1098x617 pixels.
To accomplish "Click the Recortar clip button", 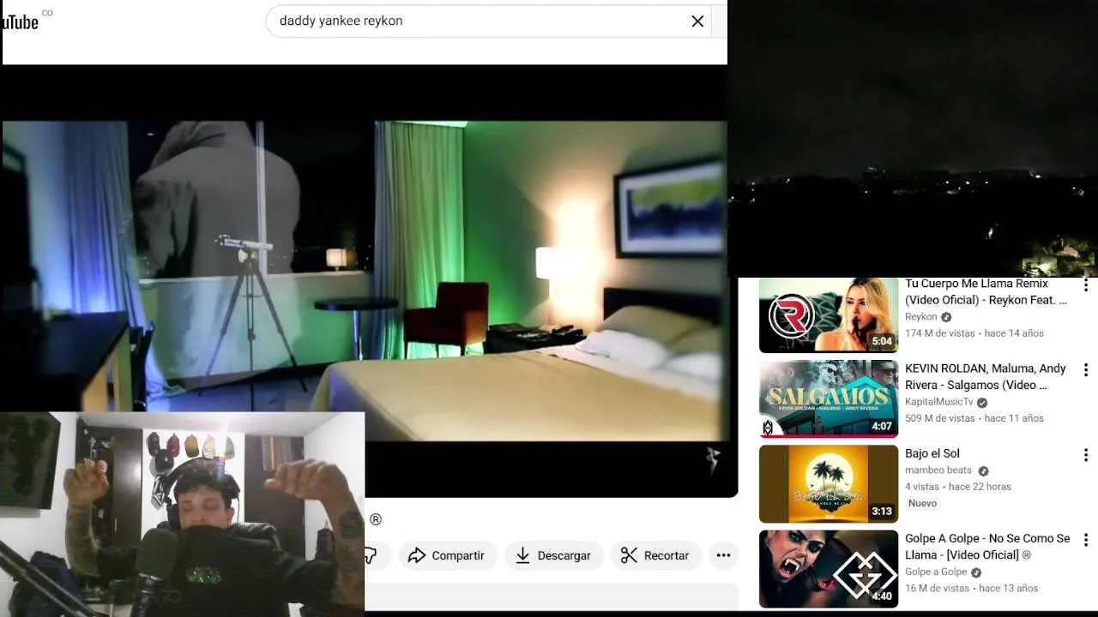I will 655,555.
